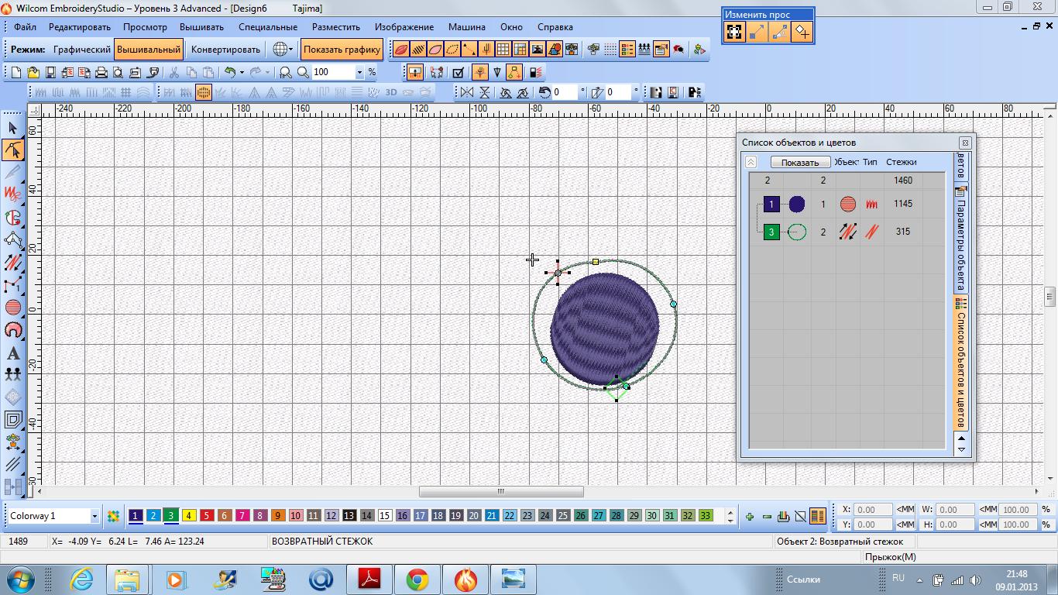
Task: Toggle the Вышивальный mode
Action: tap(149, 50)
